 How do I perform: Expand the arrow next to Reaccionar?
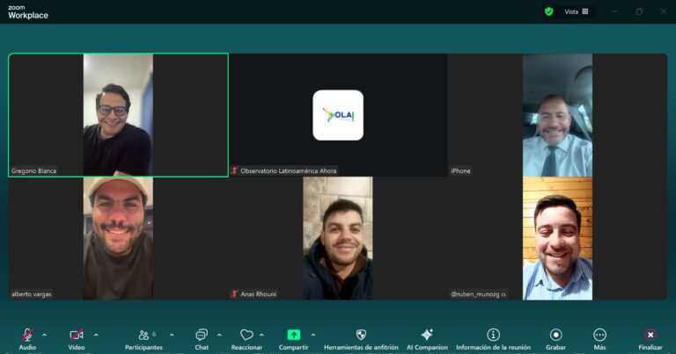click(261, 335)
